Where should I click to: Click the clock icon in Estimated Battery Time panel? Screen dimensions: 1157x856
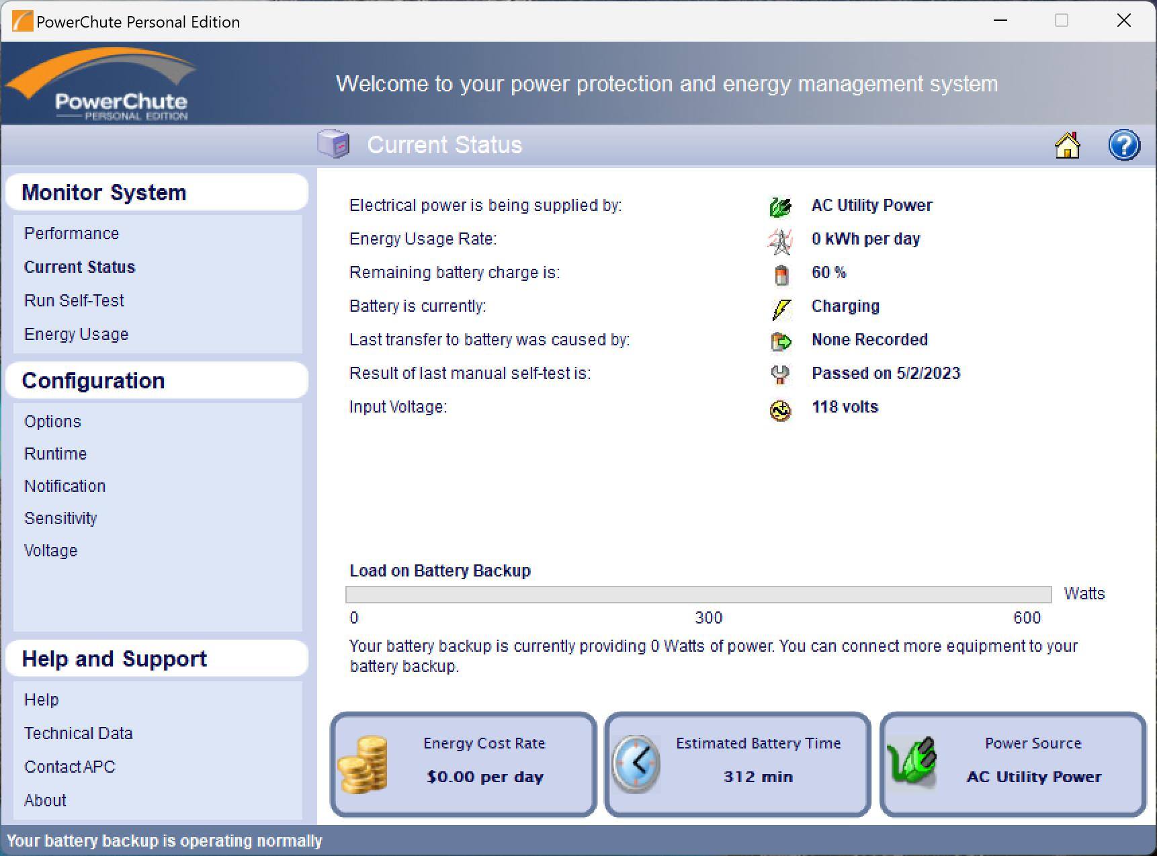pos(637,764)
